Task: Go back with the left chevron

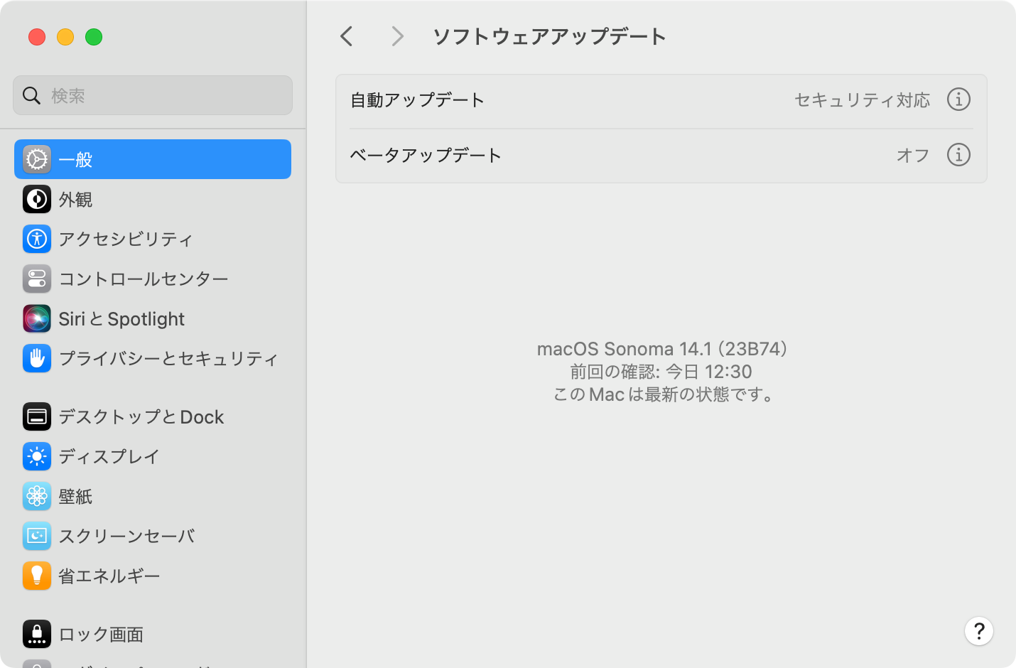Action: tap(347, 36)
